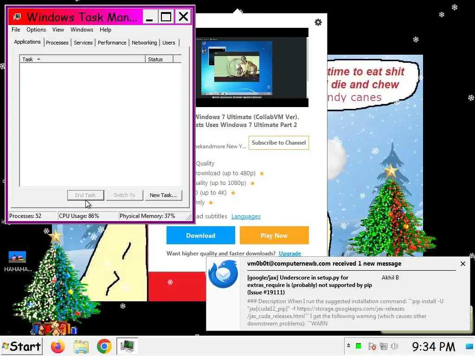Open Firefox from the taskbar
475x356 pixels.
(x=58, y=346)
